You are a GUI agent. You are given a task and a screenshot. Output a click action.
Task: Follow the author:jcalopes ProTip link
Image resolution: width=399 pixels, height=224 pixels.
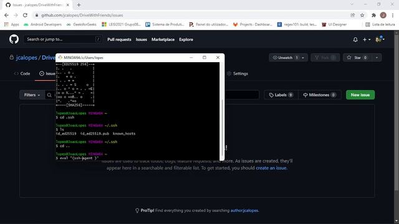pos(244,210)
